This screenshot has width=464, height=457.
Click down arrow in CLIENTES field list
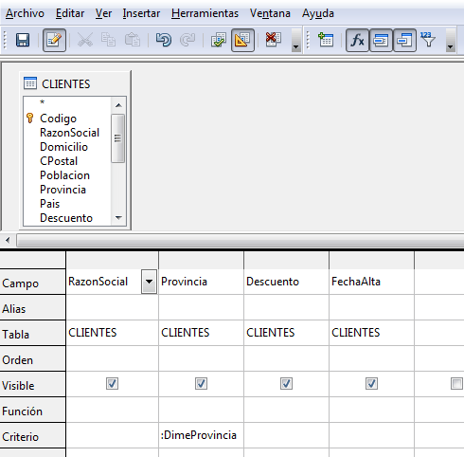pos(118,217)
